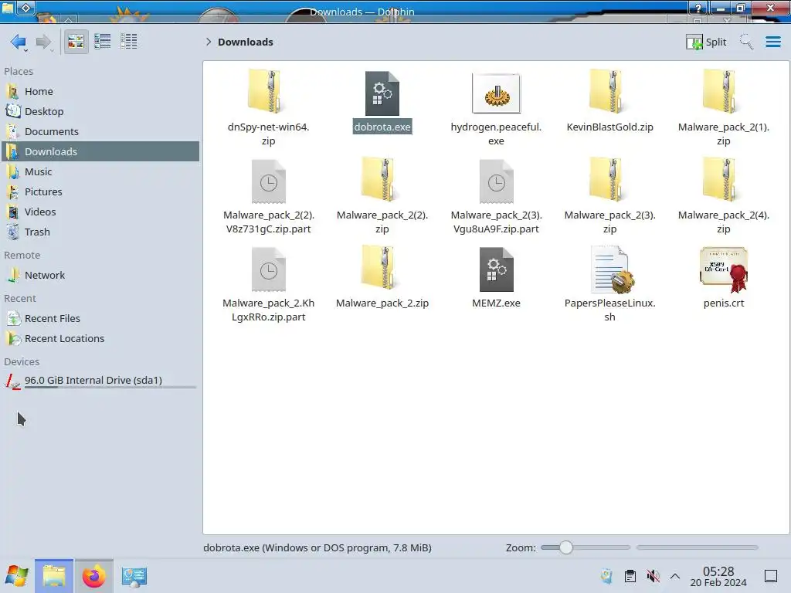Screen dimensions: 791x593
Task: Switch to Compact view mode
Action: pos(103,42)
